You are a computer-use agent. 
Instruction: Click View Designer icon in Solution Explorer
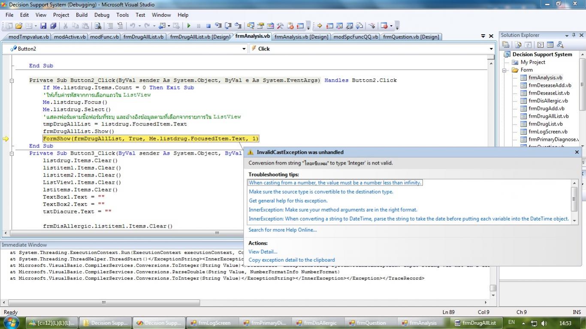[550, 45]
